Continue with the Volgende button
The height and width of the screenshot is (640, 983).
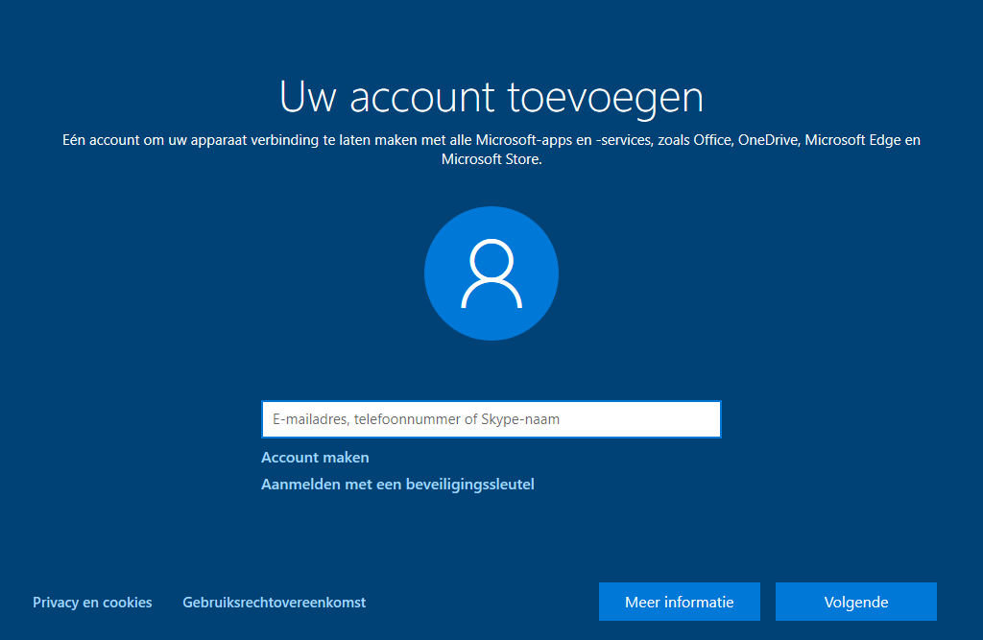click(x=855, y=602)
